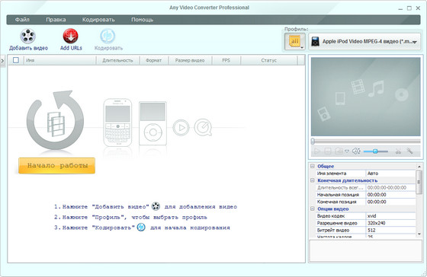Collapse the Конечная длительность section
The width and height of the screenshot is (427, 277).
tap(313, 180)
